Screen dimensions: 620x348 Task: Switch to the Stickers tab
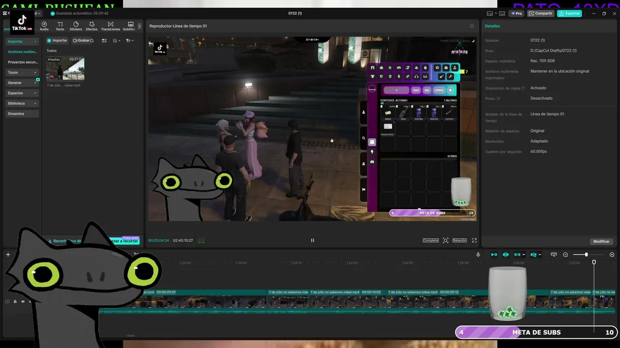[76, 26]
